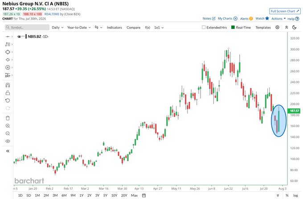Image resolution: width=303 pixels, height=199 pixels.
Task: Select the 5D range
Action: pyautogui.click(x=29, y=195)
